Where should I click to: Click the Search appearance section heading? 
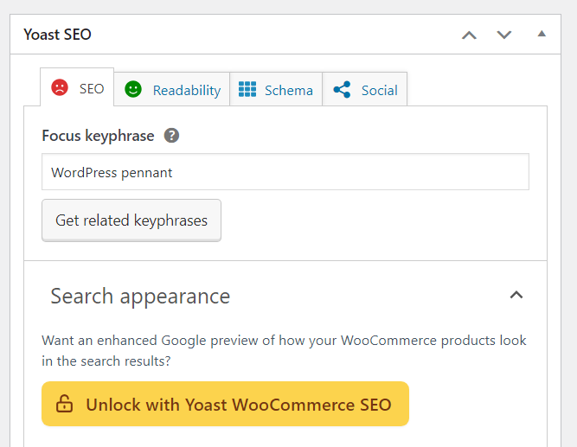pyautogui.click(x=140, y=296)
